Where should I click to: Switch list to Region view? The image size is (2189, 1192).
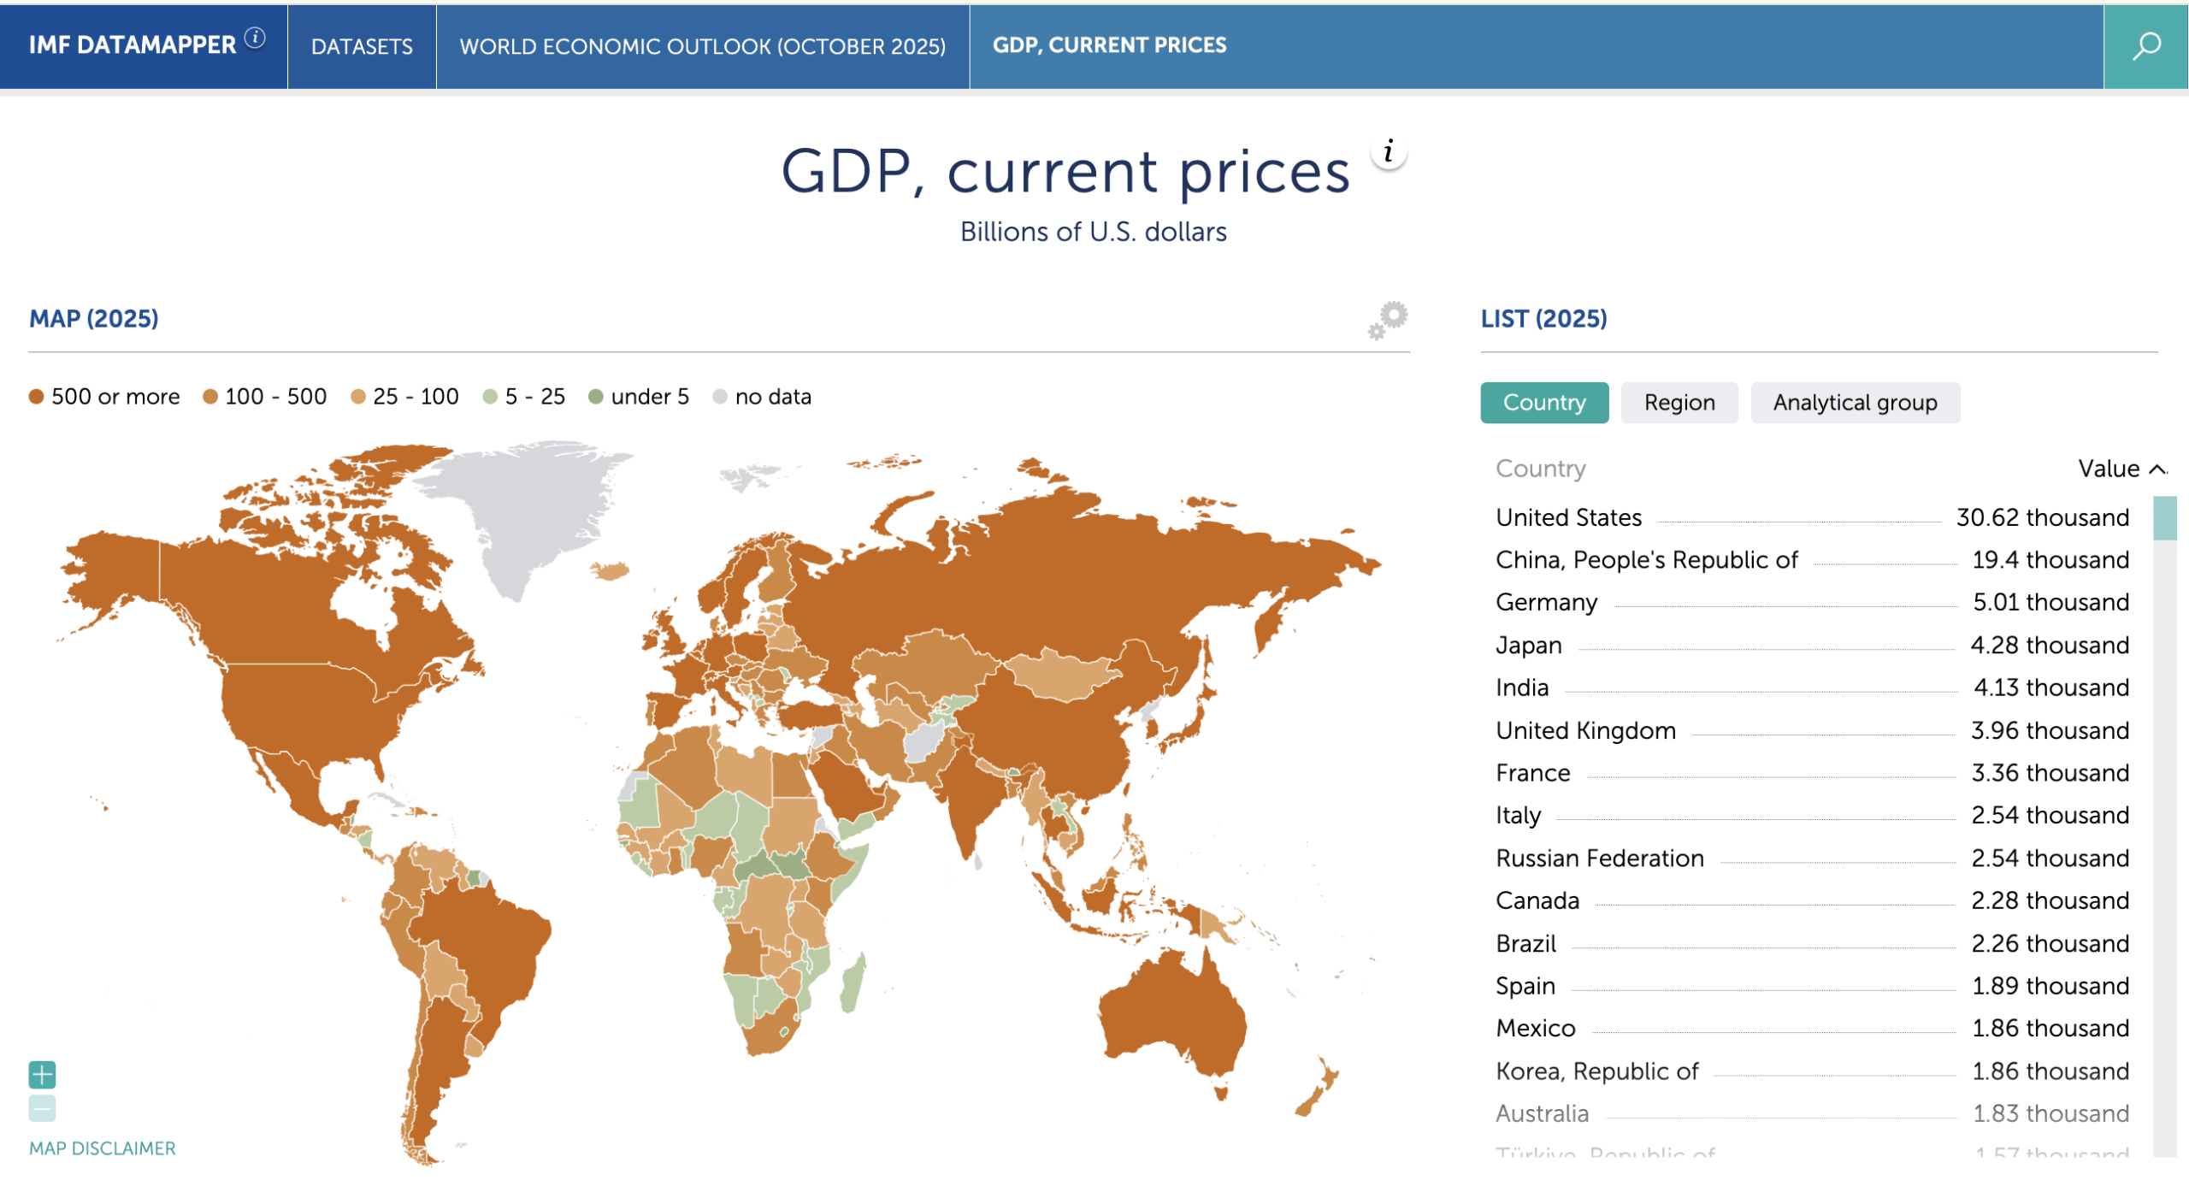pyautogui.click(x=1679, y=403)
